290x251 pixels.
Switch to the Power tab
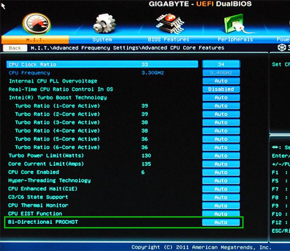pos(283,39)
